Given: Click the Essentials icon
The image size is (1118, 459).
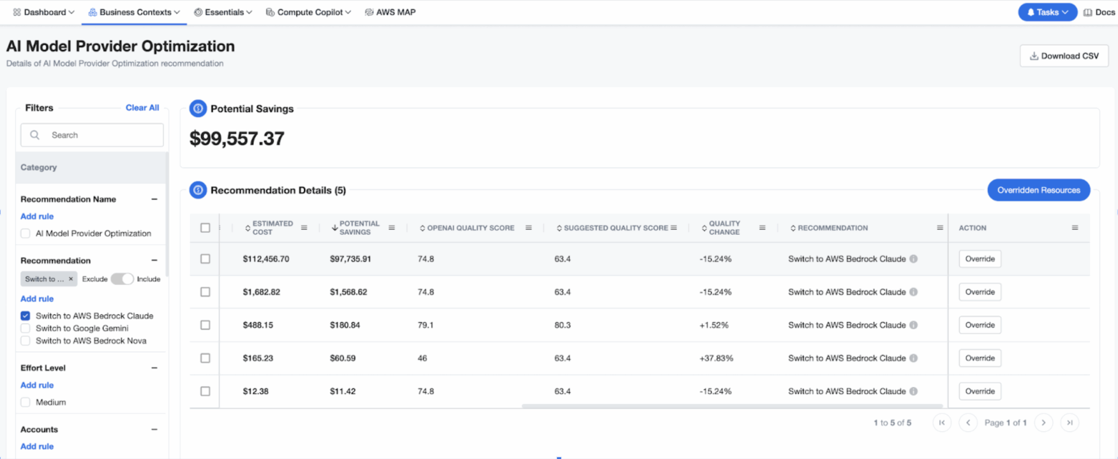Looking at the screenshot, I should (198, 12).
